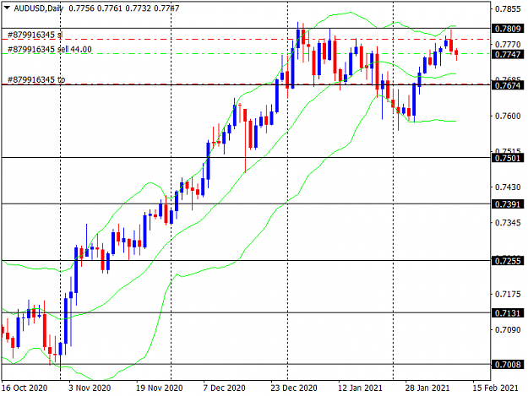528x396 pixels.
Task: Click the latest red candle on the chart
Action: tap(456, 54)
